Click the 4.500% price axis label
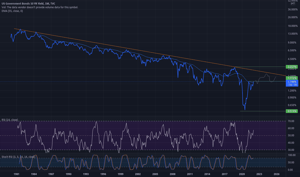The height and width of the screenshot is (177, 300). pos(293,59)
